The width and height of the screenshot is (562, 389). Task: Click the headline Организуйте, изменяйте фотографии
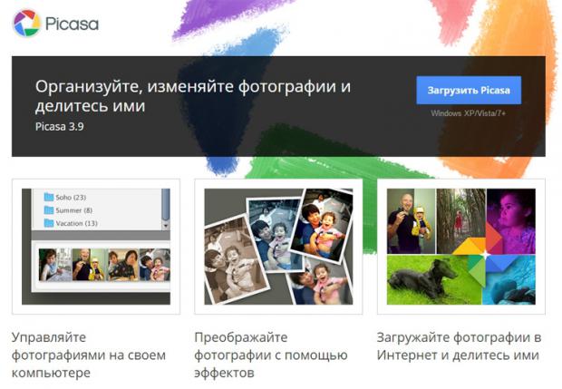[x=193, y=96]
